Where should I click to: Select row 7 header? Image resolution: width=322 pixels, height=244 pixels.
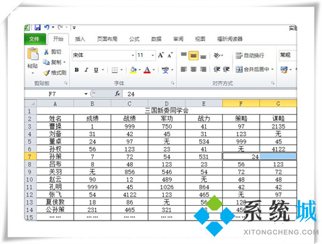tap(30, 156)
